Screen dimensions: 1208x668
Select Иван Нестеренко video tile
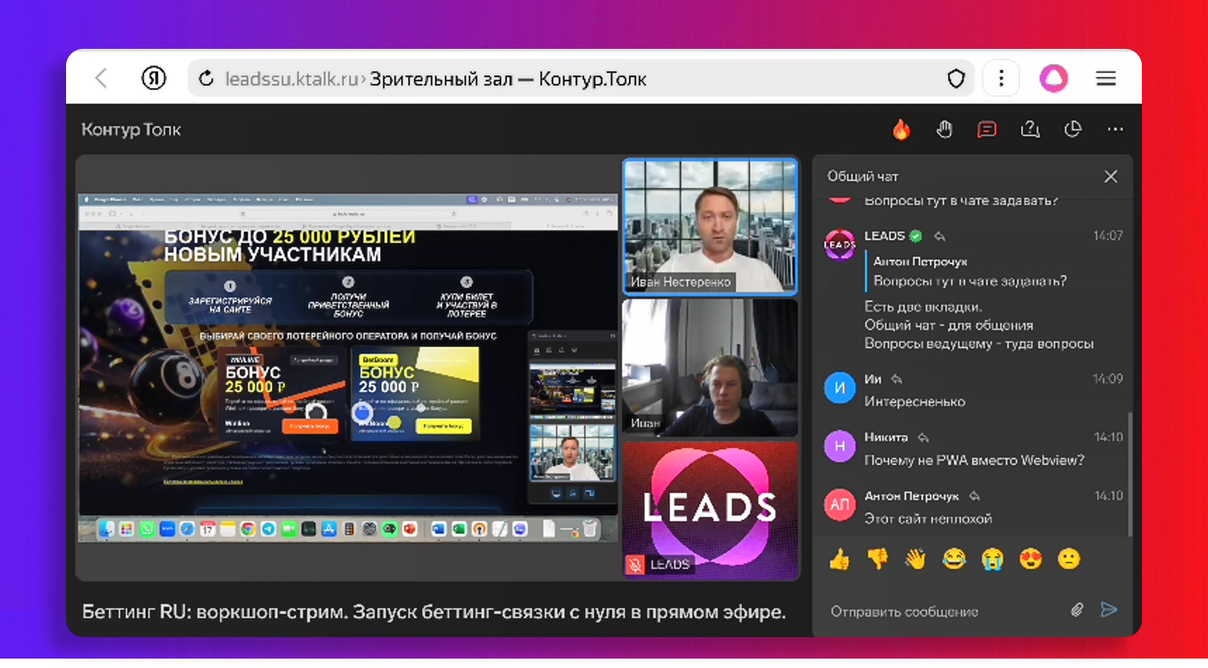point(710,226)
